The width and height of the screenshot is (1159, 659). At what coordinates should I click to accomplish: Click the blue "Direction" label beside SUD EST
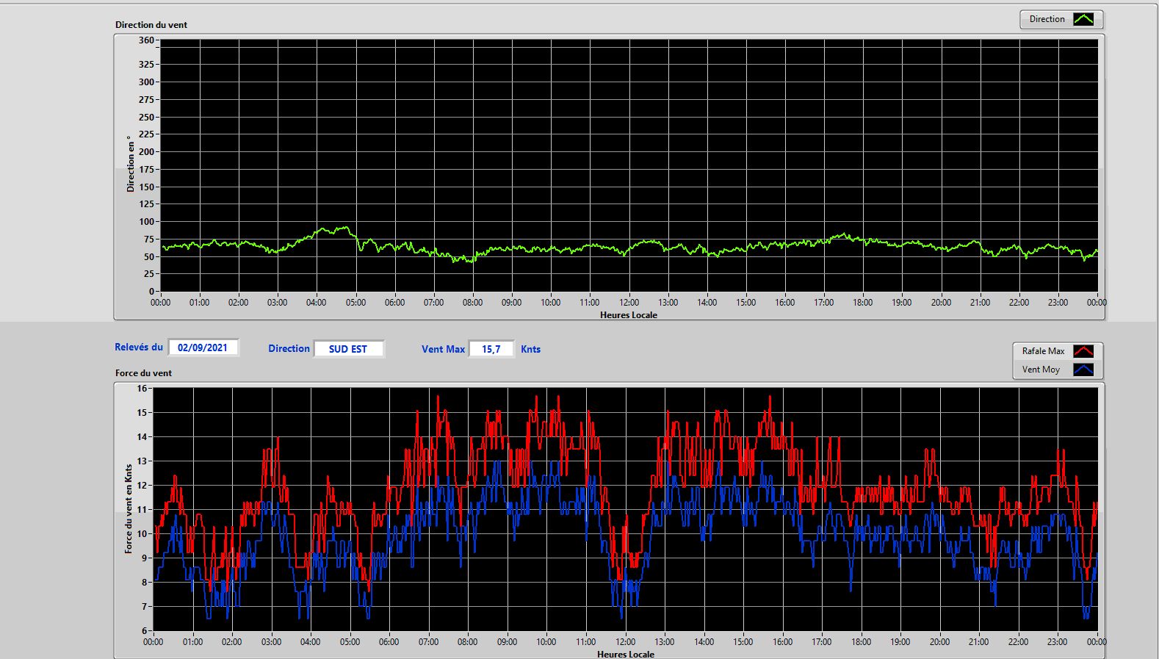pyautogui.click(x=289, y=349)
